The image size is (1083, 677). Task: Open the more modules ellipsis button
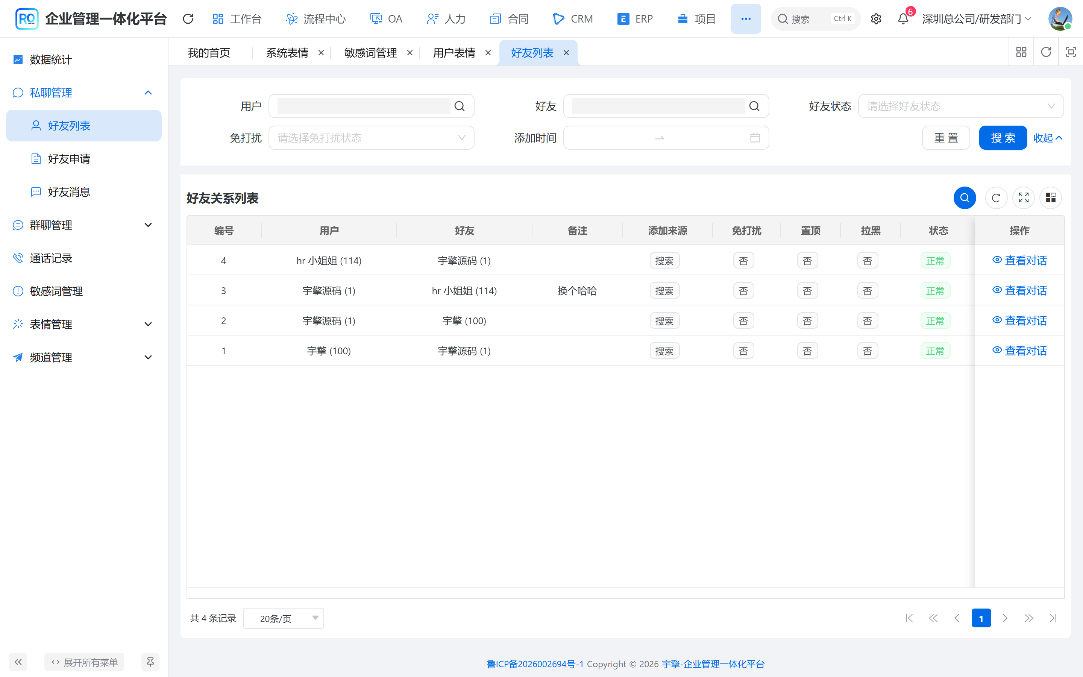tap(746, 19)
